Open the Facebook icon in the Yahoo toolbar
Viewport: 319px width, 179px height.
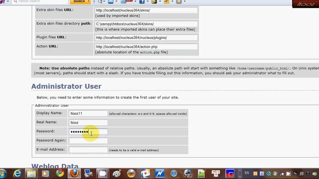coord(142,1)
